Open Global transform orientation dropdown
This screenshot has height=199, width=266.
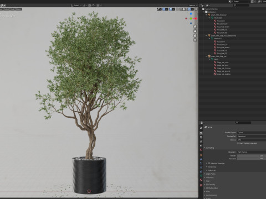[76, 6]
